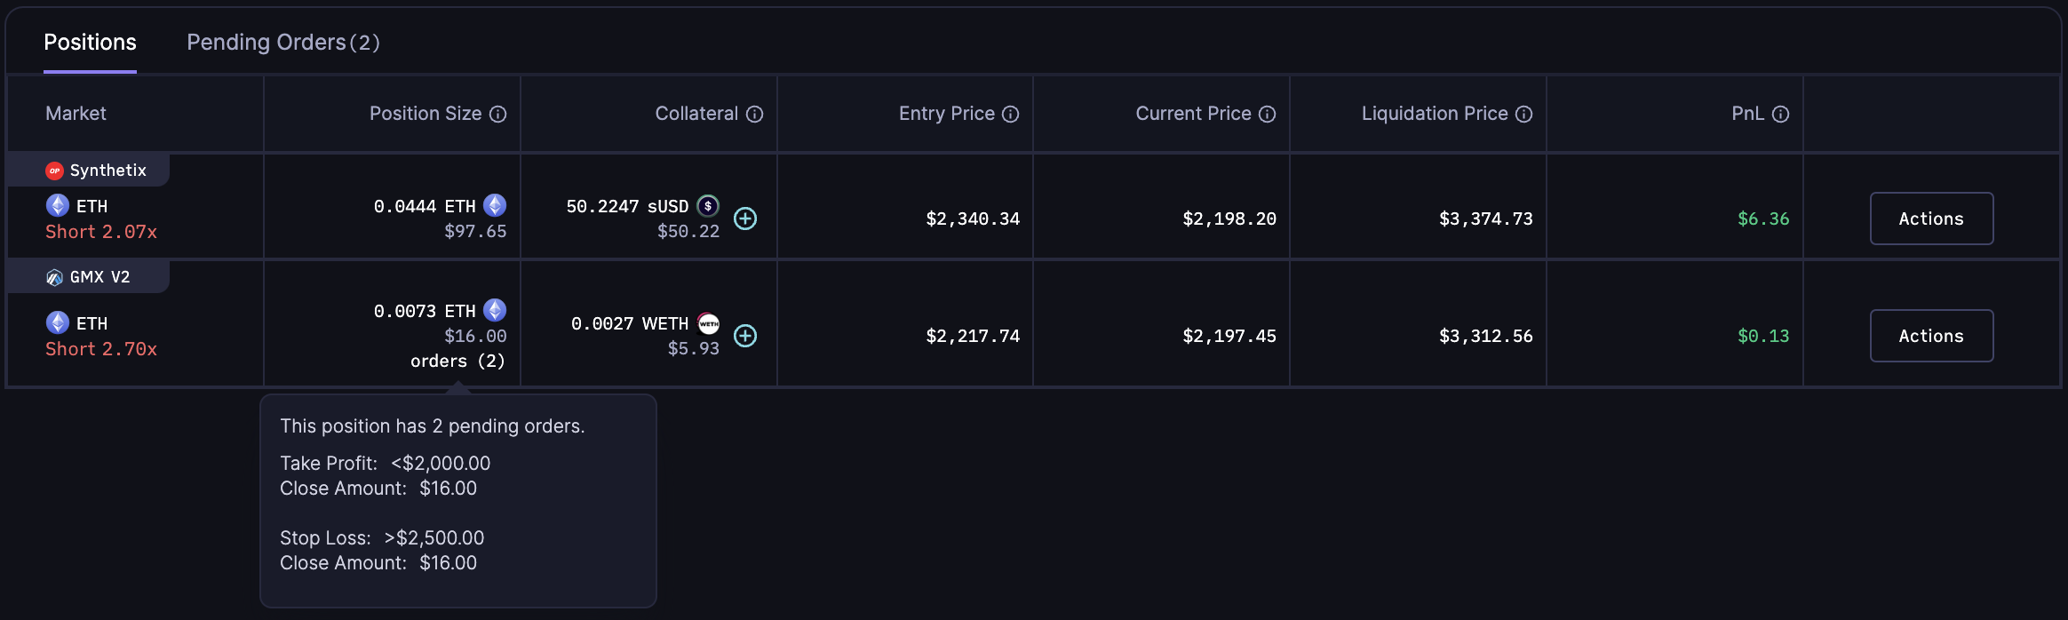Select the Positions tab
The width and height of the screenshot is (2068, 620).
[x=90, y=42]
